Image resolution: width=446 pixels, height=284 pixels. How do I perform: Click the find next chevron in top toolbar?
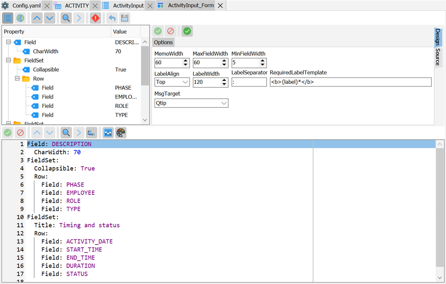click(x=79, y=18)
